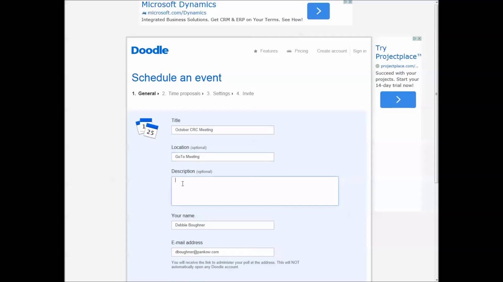Click the Doodle logo

150,50
